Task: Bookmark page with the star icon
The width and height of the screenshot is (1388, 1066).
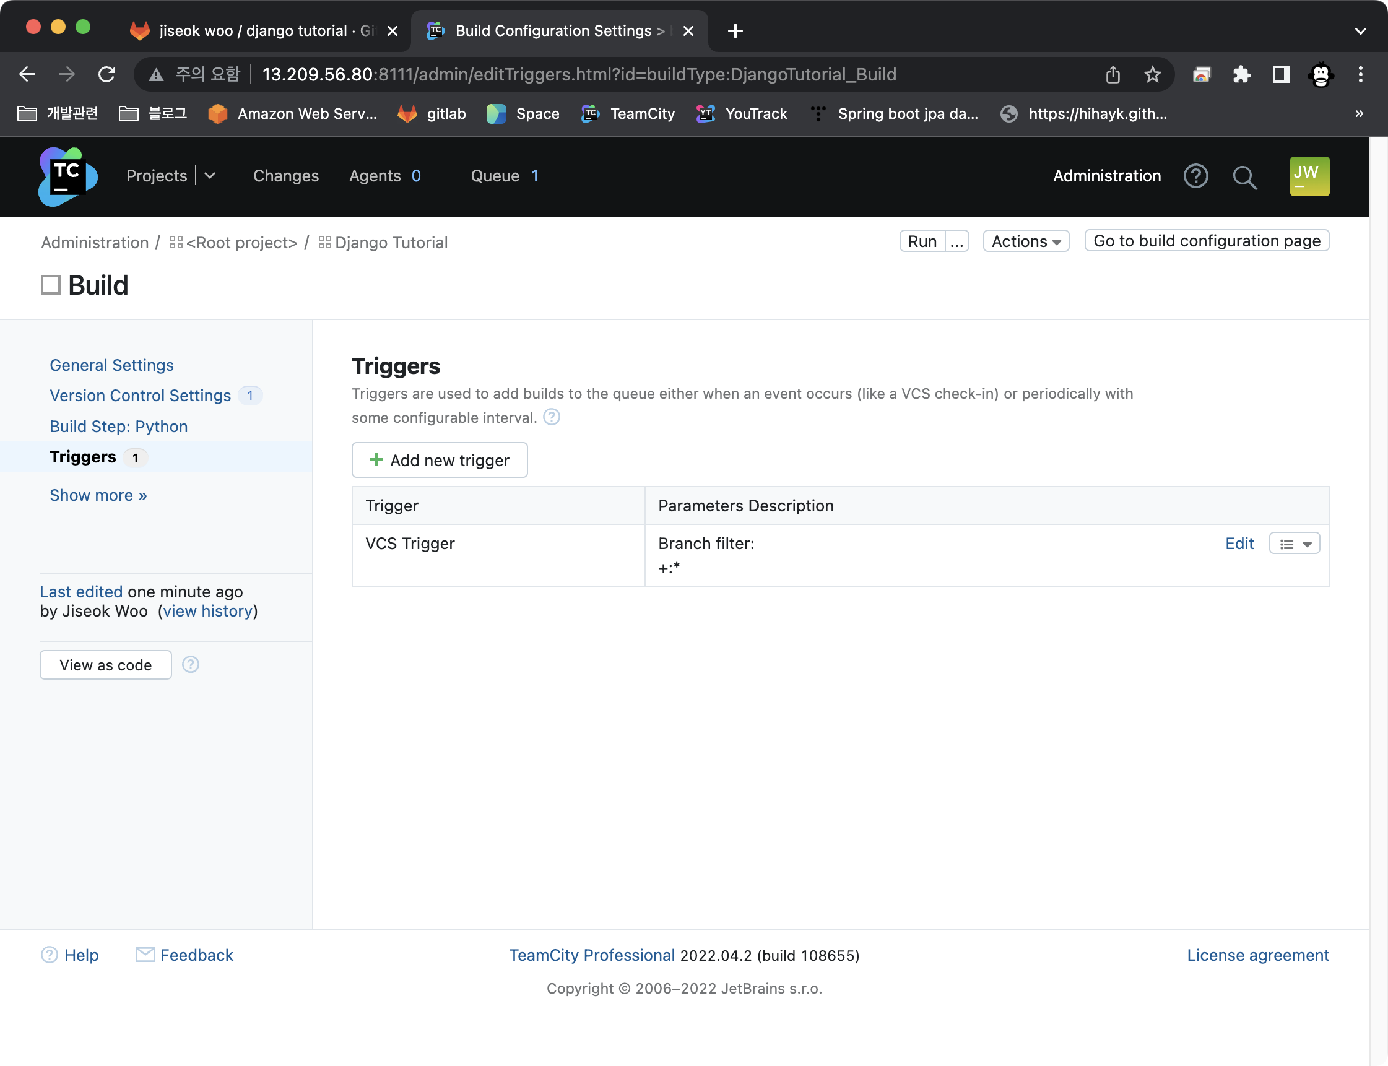Action: click(x=1153, y=74)
